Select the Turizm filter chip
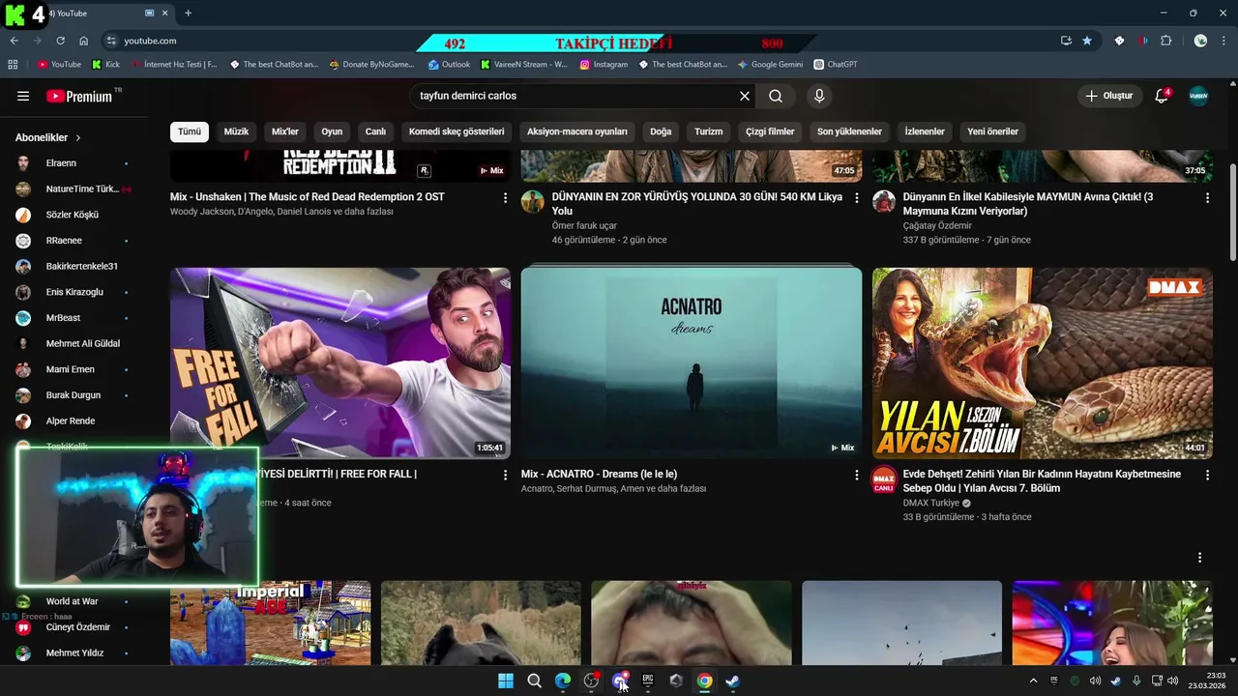Image resolution: width=1238 pixels, height=696 pixels. [708, 131]
